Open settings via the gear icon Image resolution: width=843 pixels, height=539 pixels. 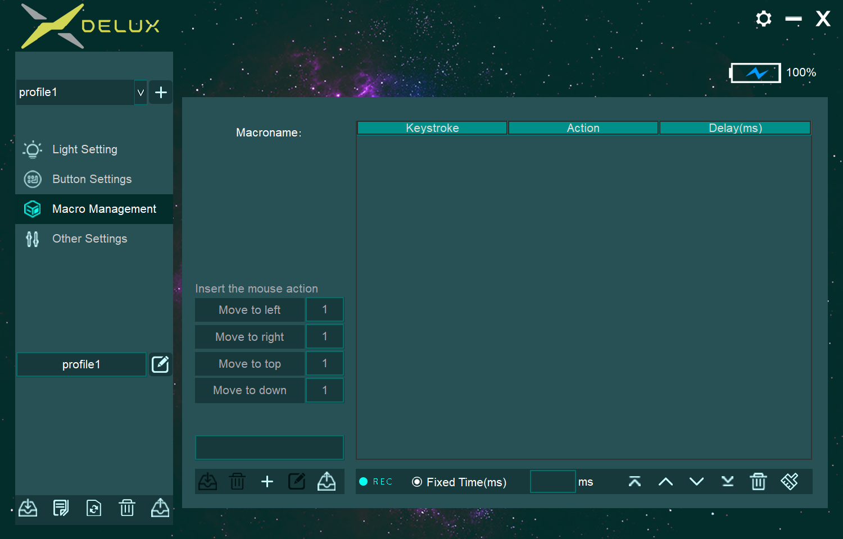pos(763,19)
